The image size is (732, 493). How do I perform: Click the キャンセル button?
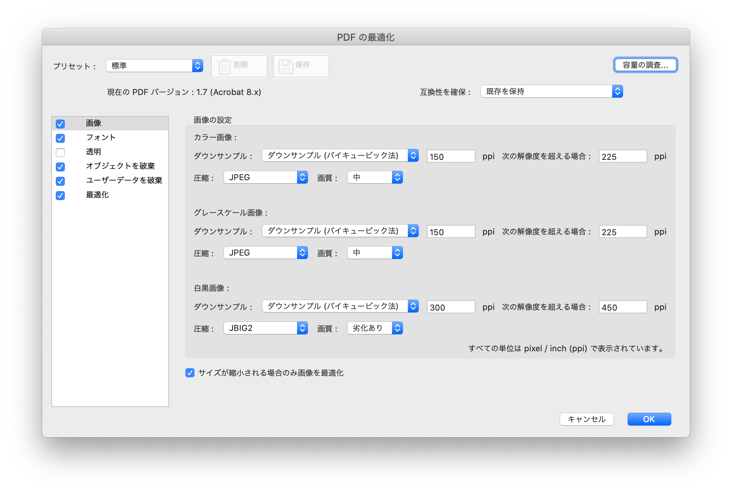(x=587, y=419)
